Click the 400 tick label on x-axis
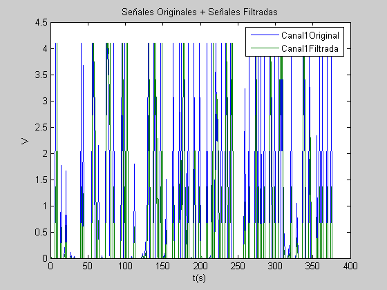Viewport: 387px width, 290px height. click(x=350, y=266)
